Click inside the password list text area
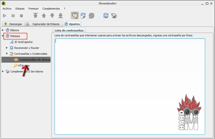This screenshot has width=215, height=139. point(130,86)
